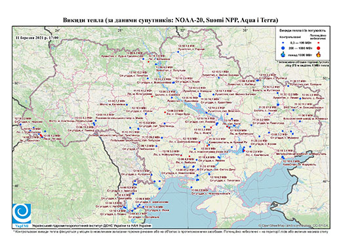Viewport: 341px width, 241px height.
Task: Click the map title mentioning NOAA-20 satellites
Action: 170,20
